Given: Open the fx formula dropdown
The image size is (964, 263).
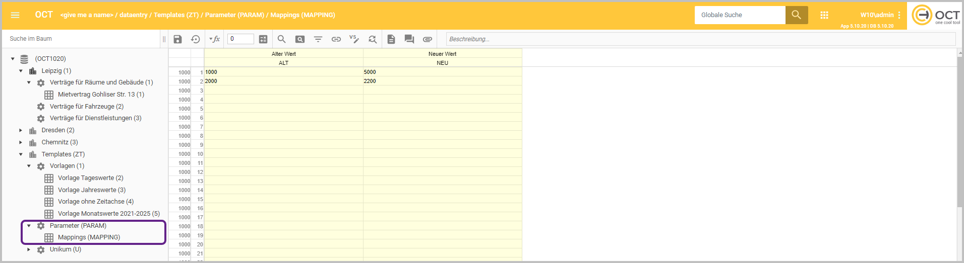Looking at the screenshot, I should (215, 39).
